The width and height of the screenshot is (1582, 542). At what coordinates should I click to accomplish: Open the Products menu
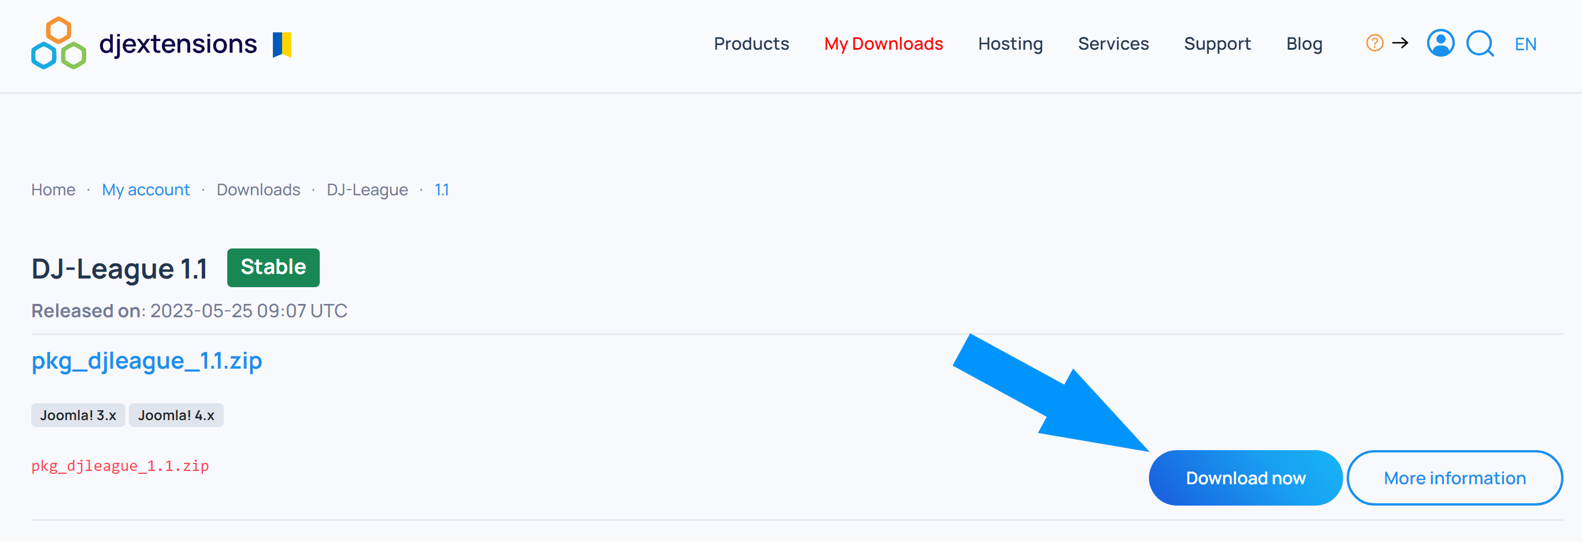pos(751,43)
